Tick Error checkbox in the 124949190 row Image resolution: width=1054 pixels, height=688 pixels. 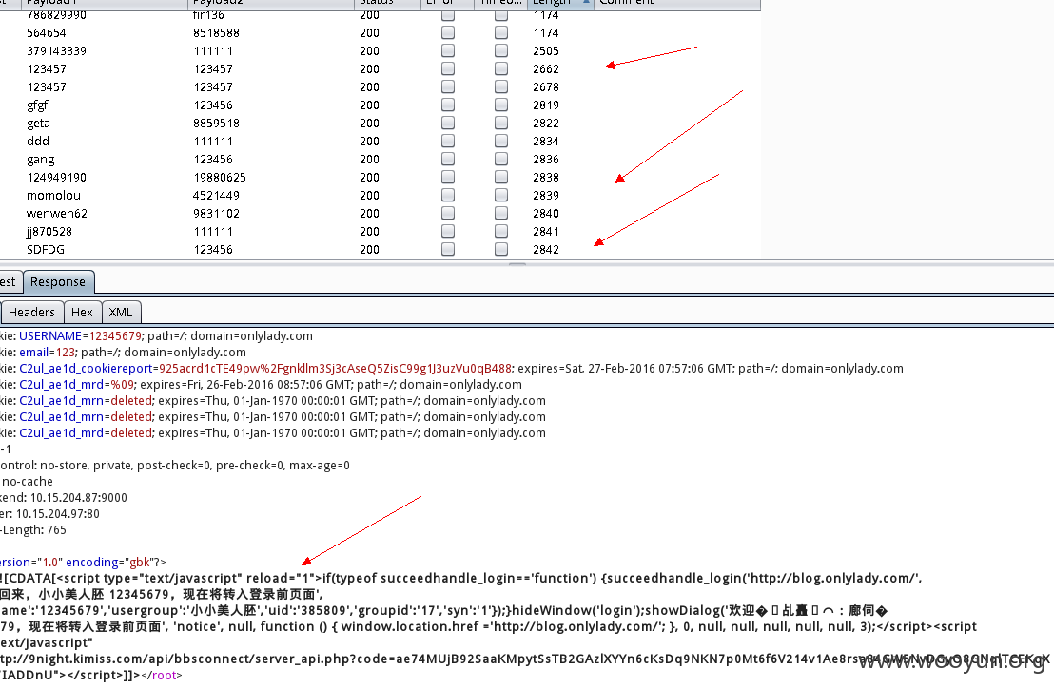(448, 177)
